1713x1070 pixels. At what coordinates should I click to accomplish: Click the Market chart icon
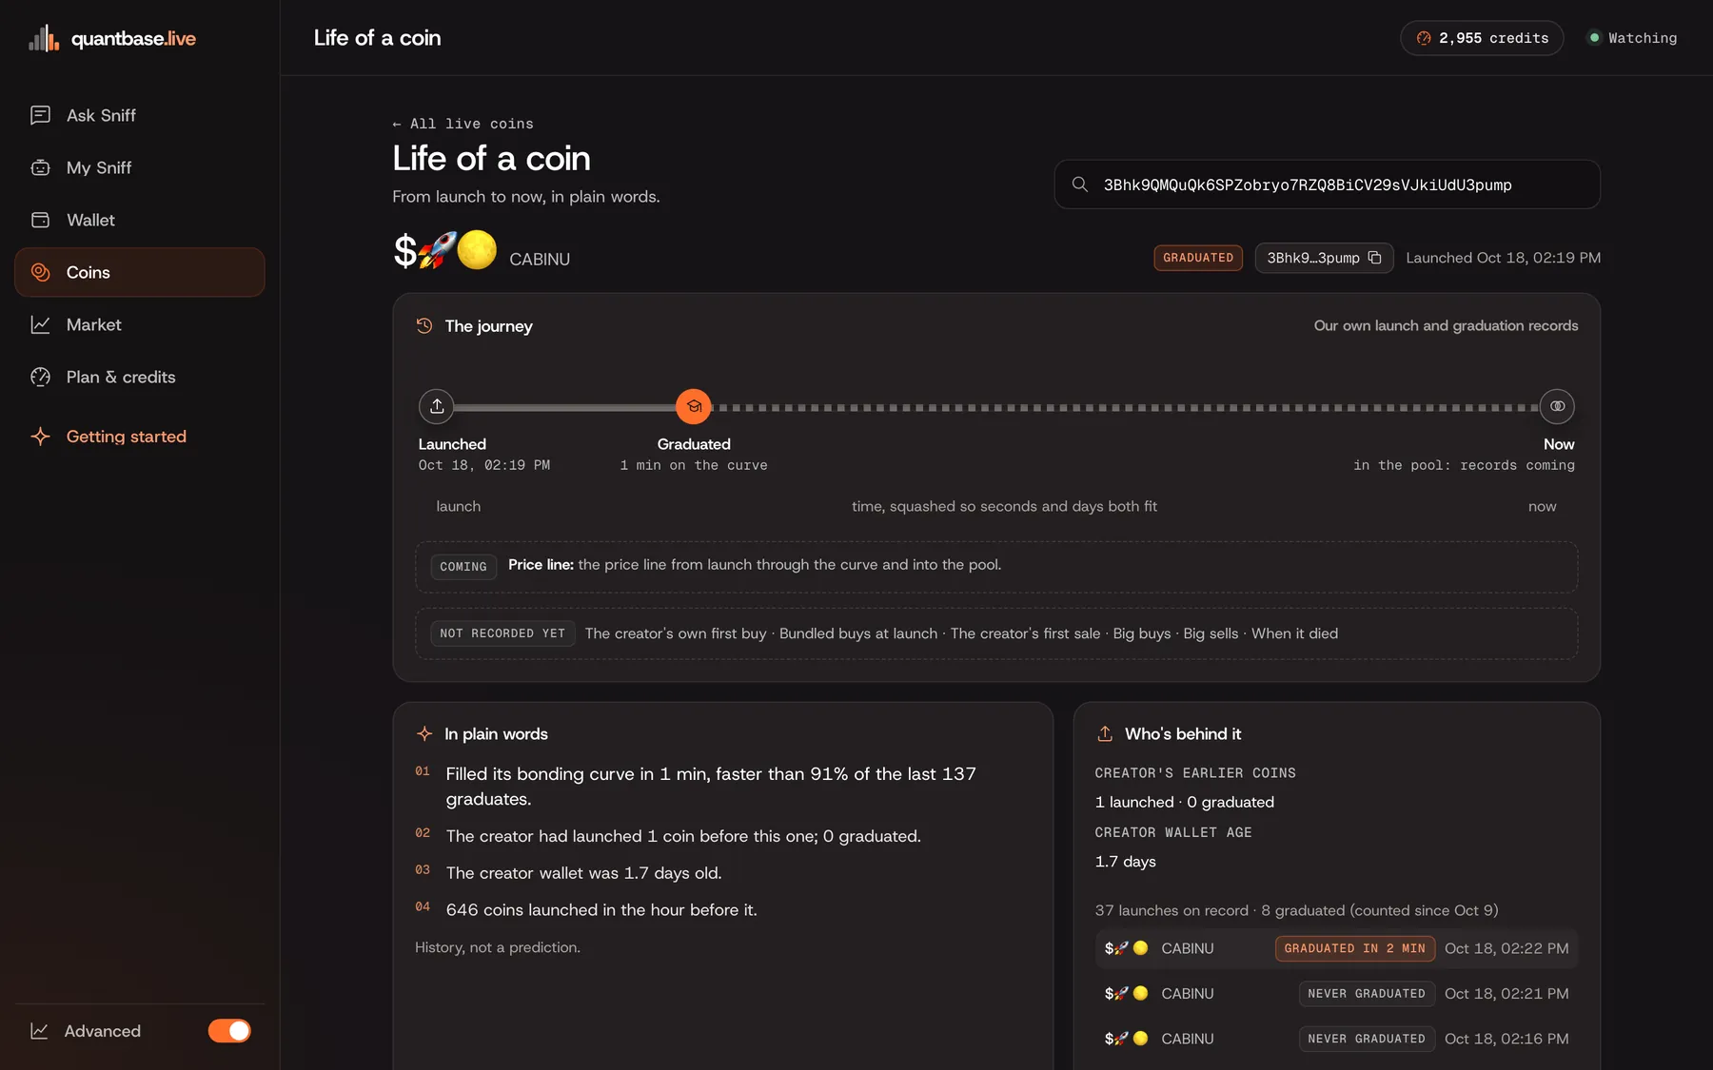[x=40, y=324]
